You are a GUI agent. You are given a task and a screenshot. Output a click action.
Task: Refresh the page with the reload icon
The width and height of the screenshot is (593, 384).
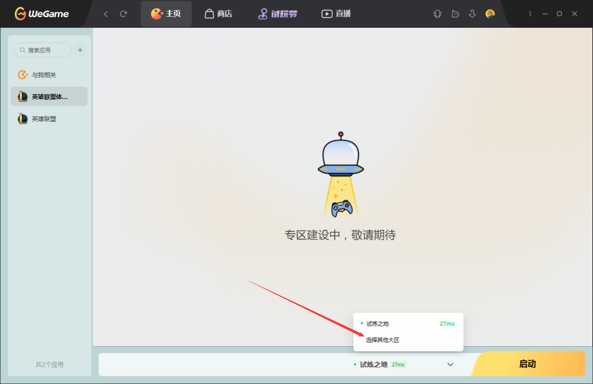124,14
